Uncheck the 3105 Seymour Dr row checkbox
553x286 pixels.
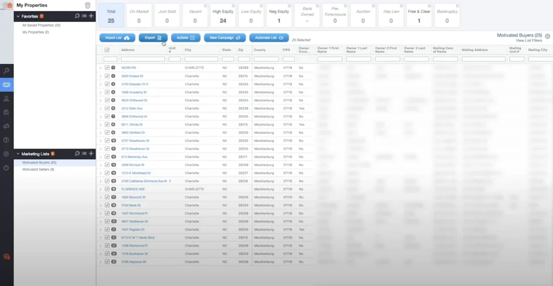tap(107, 262)
